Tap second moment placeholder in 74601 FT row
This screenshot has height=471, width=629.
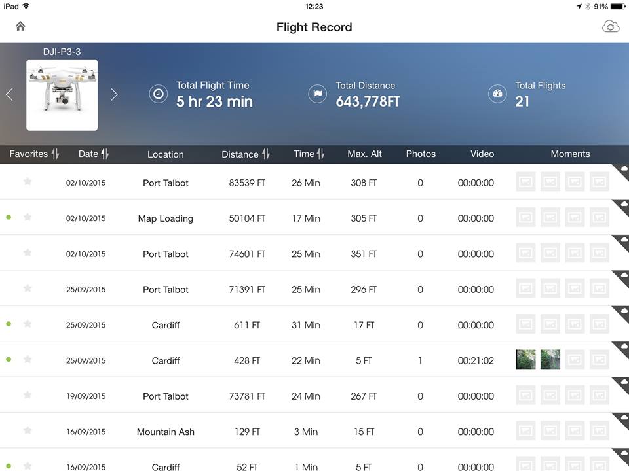[x=550, y=253]
